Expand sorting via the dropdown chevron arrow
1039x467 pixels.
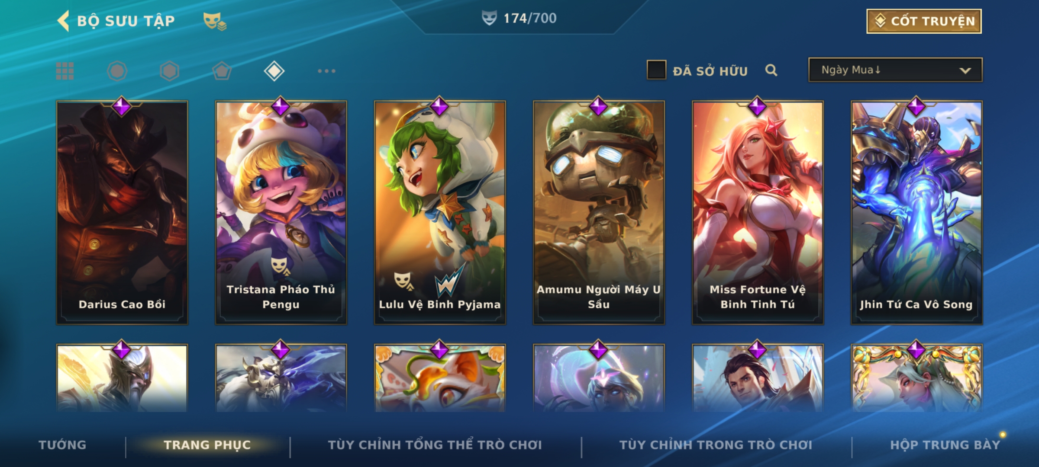click(x=965, y=70)
